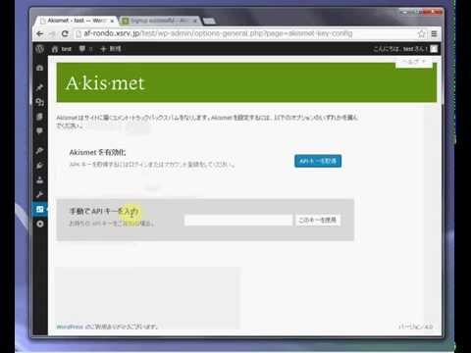Reload the page with refresh icon
The height and width of the screenshot is (353, 471).
(x=65, y=33)
